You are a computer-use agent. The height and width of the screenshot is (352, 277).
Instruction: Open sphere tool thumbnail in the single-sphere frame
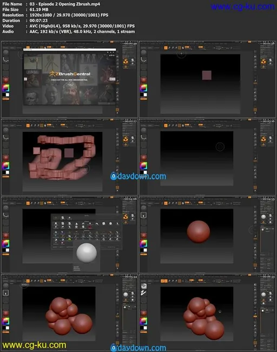click(x=263, y=217)
